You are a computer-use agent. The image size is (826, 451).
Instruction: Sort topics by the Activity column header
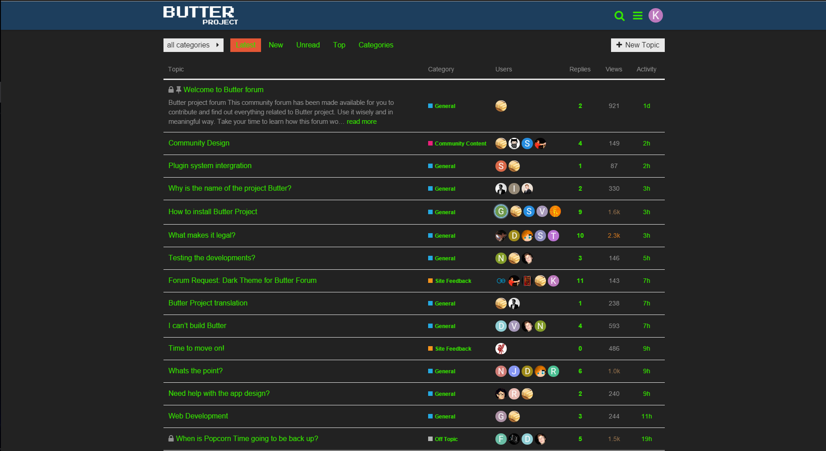click(646, 69)
